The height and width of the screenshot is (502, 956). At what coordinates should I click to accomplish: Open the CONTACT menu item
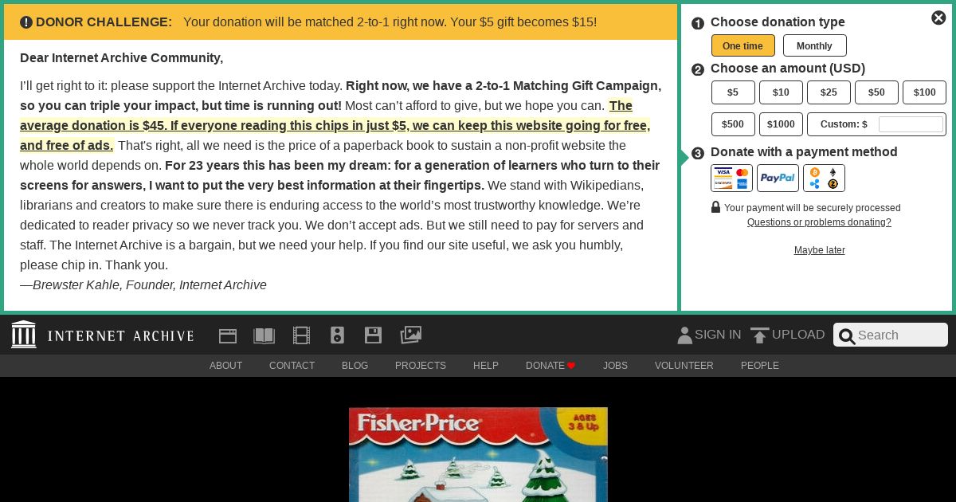[292, 366]
